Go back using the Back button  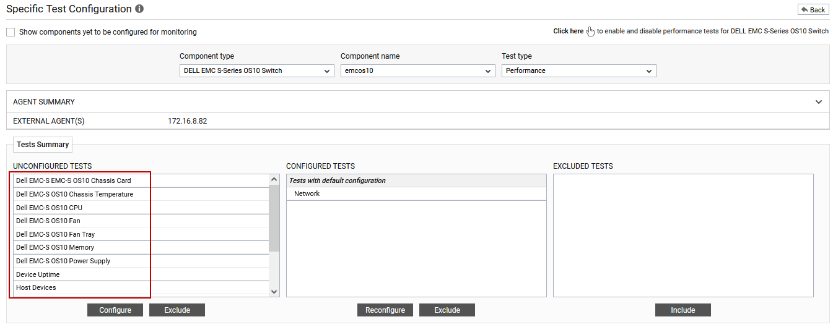click(813, 9)
